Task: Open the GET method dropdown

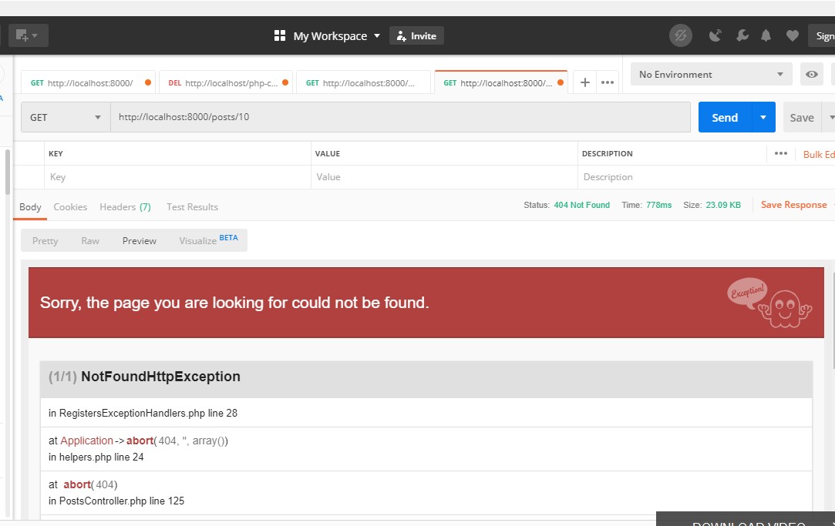Action: (66, 117)
